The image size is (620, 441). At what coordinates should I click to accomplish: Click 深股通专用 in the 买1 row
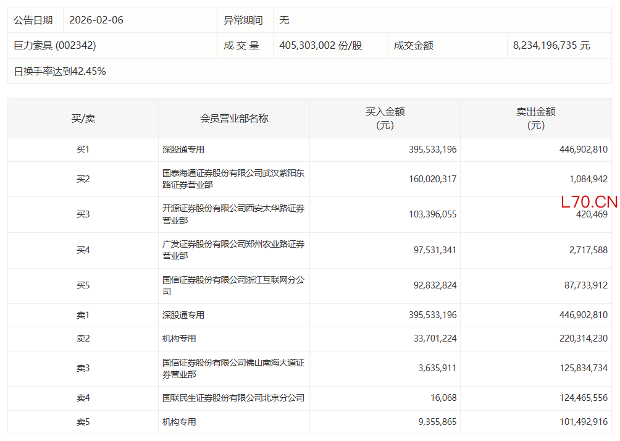183,149
